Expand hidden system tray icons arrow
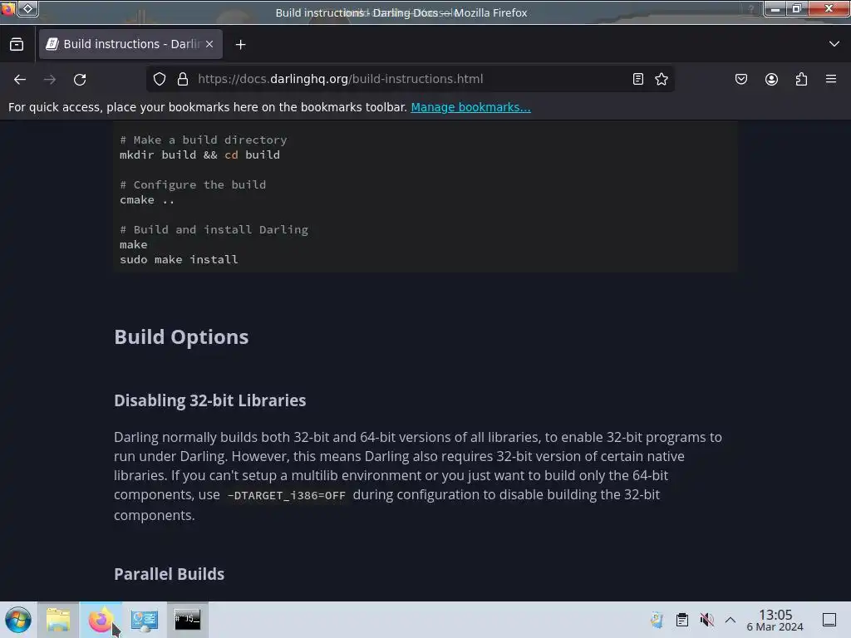 730,620
